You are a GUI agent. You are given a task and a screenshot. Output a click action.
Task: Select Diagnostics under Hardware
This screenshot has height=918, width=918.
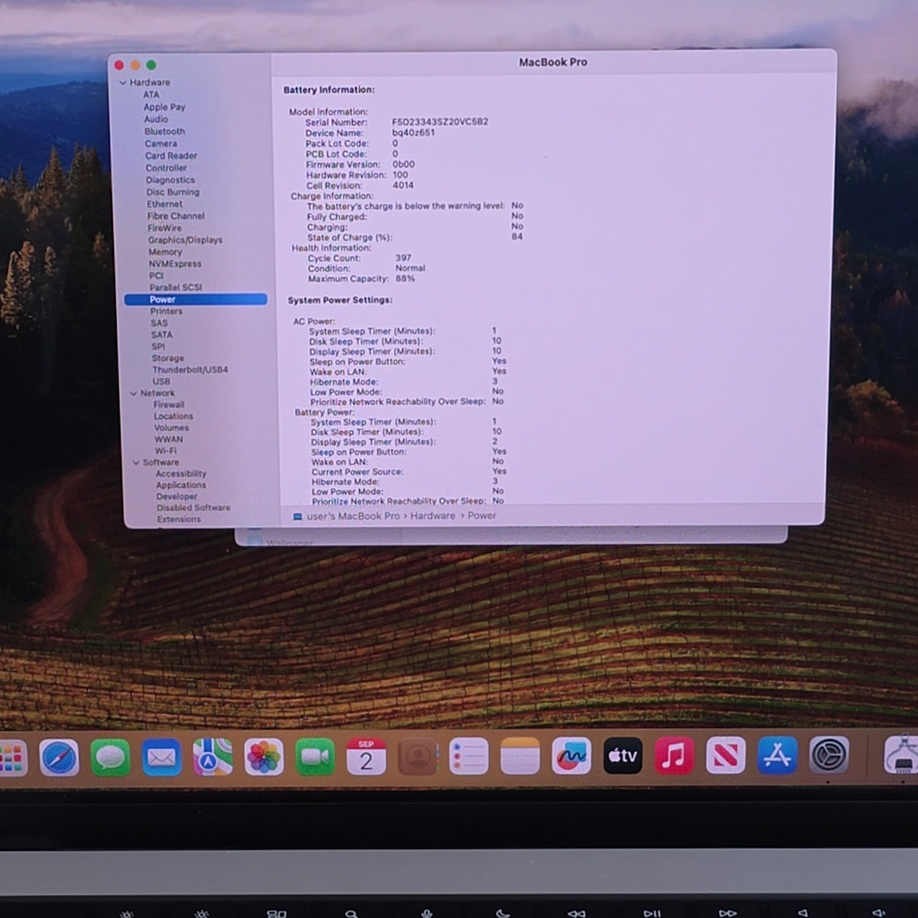[171, 180]
